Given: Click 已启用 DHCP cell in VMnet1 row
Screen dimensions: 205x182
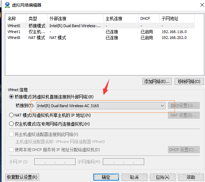Looking at the screenshot, I should 147,32.
